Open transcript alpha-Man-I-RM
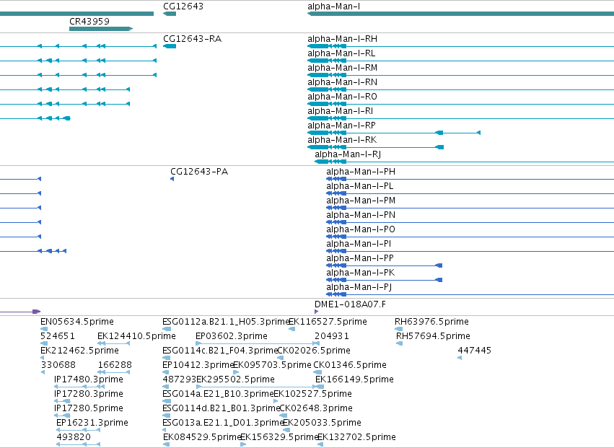This screenshot has width=614, height=448. pyautogui.click(x=460, y=75)
